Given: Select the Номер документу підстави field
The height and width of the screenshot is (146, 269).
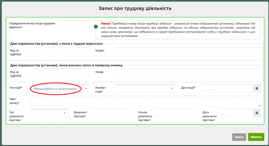Looking at the screenshot, I should (175, 113).
